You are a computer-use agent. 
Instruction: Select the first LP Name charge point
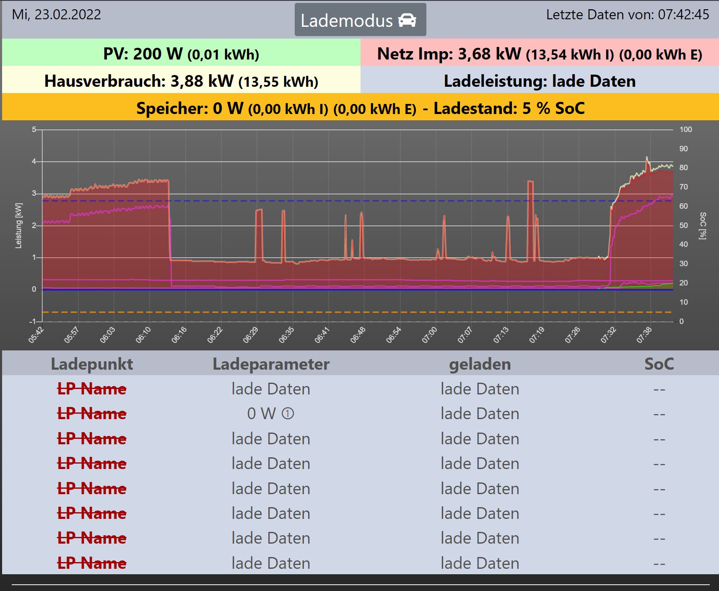point(92,389)
